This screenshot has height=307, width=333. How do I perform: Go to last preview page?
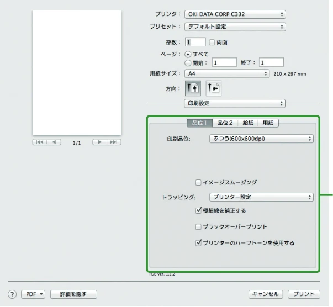tap(114, 142)
